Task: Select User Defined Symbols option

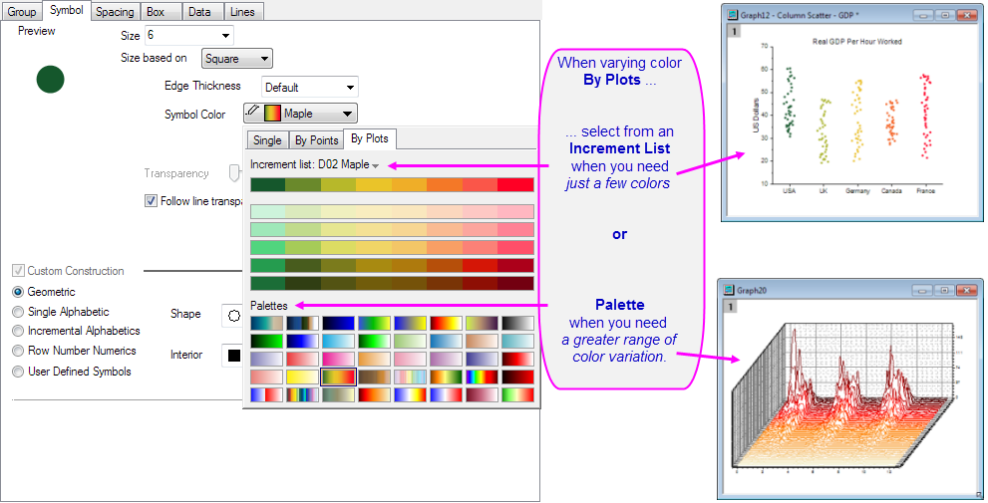Action: [x=18, y=373]
